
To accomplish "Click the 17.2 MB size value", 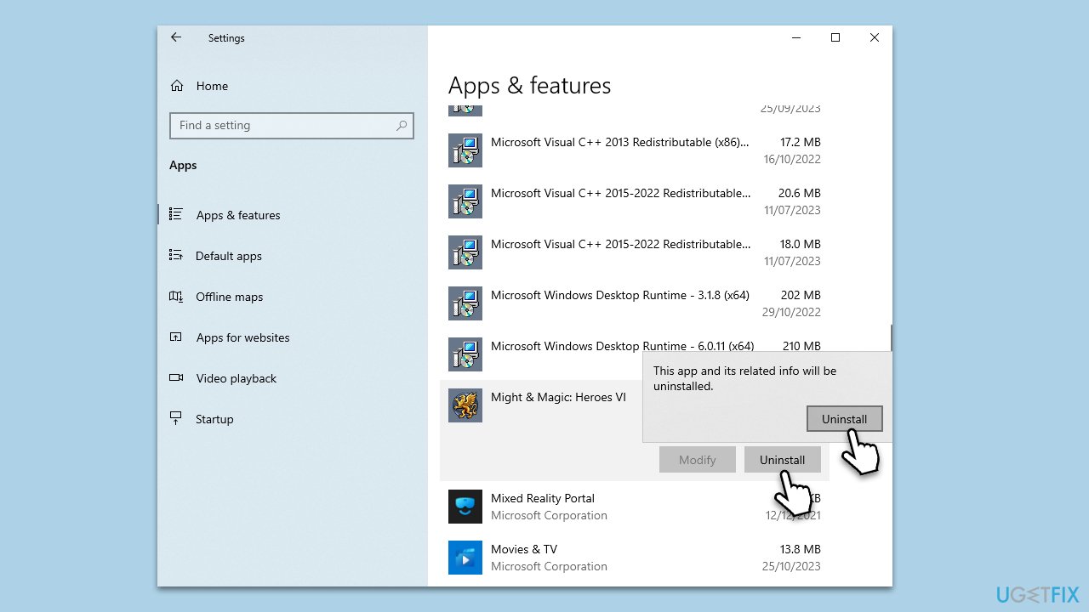I will tap(801, 142).
